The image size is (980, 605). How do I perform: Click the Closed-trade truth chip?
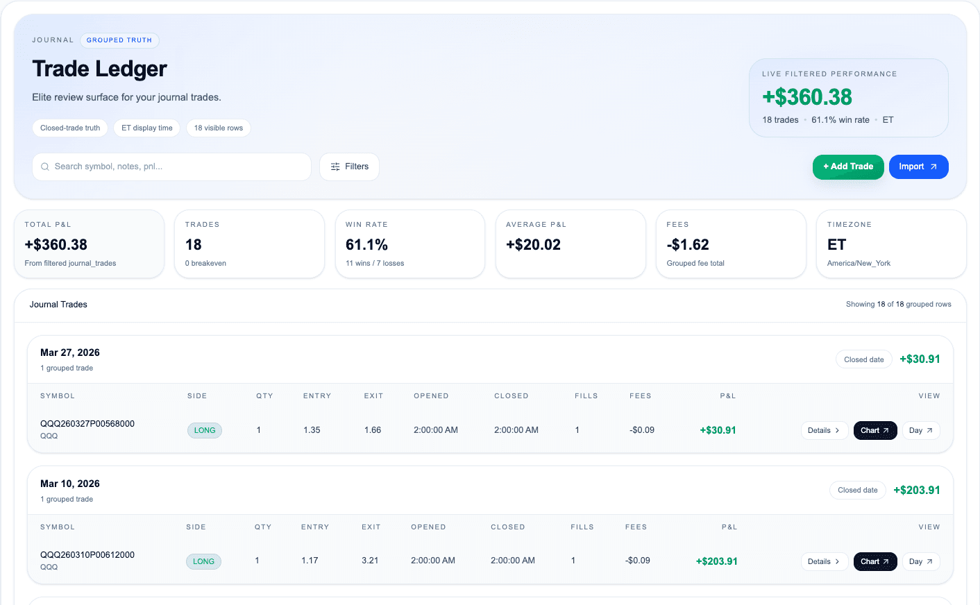click(x=70, y=128)
